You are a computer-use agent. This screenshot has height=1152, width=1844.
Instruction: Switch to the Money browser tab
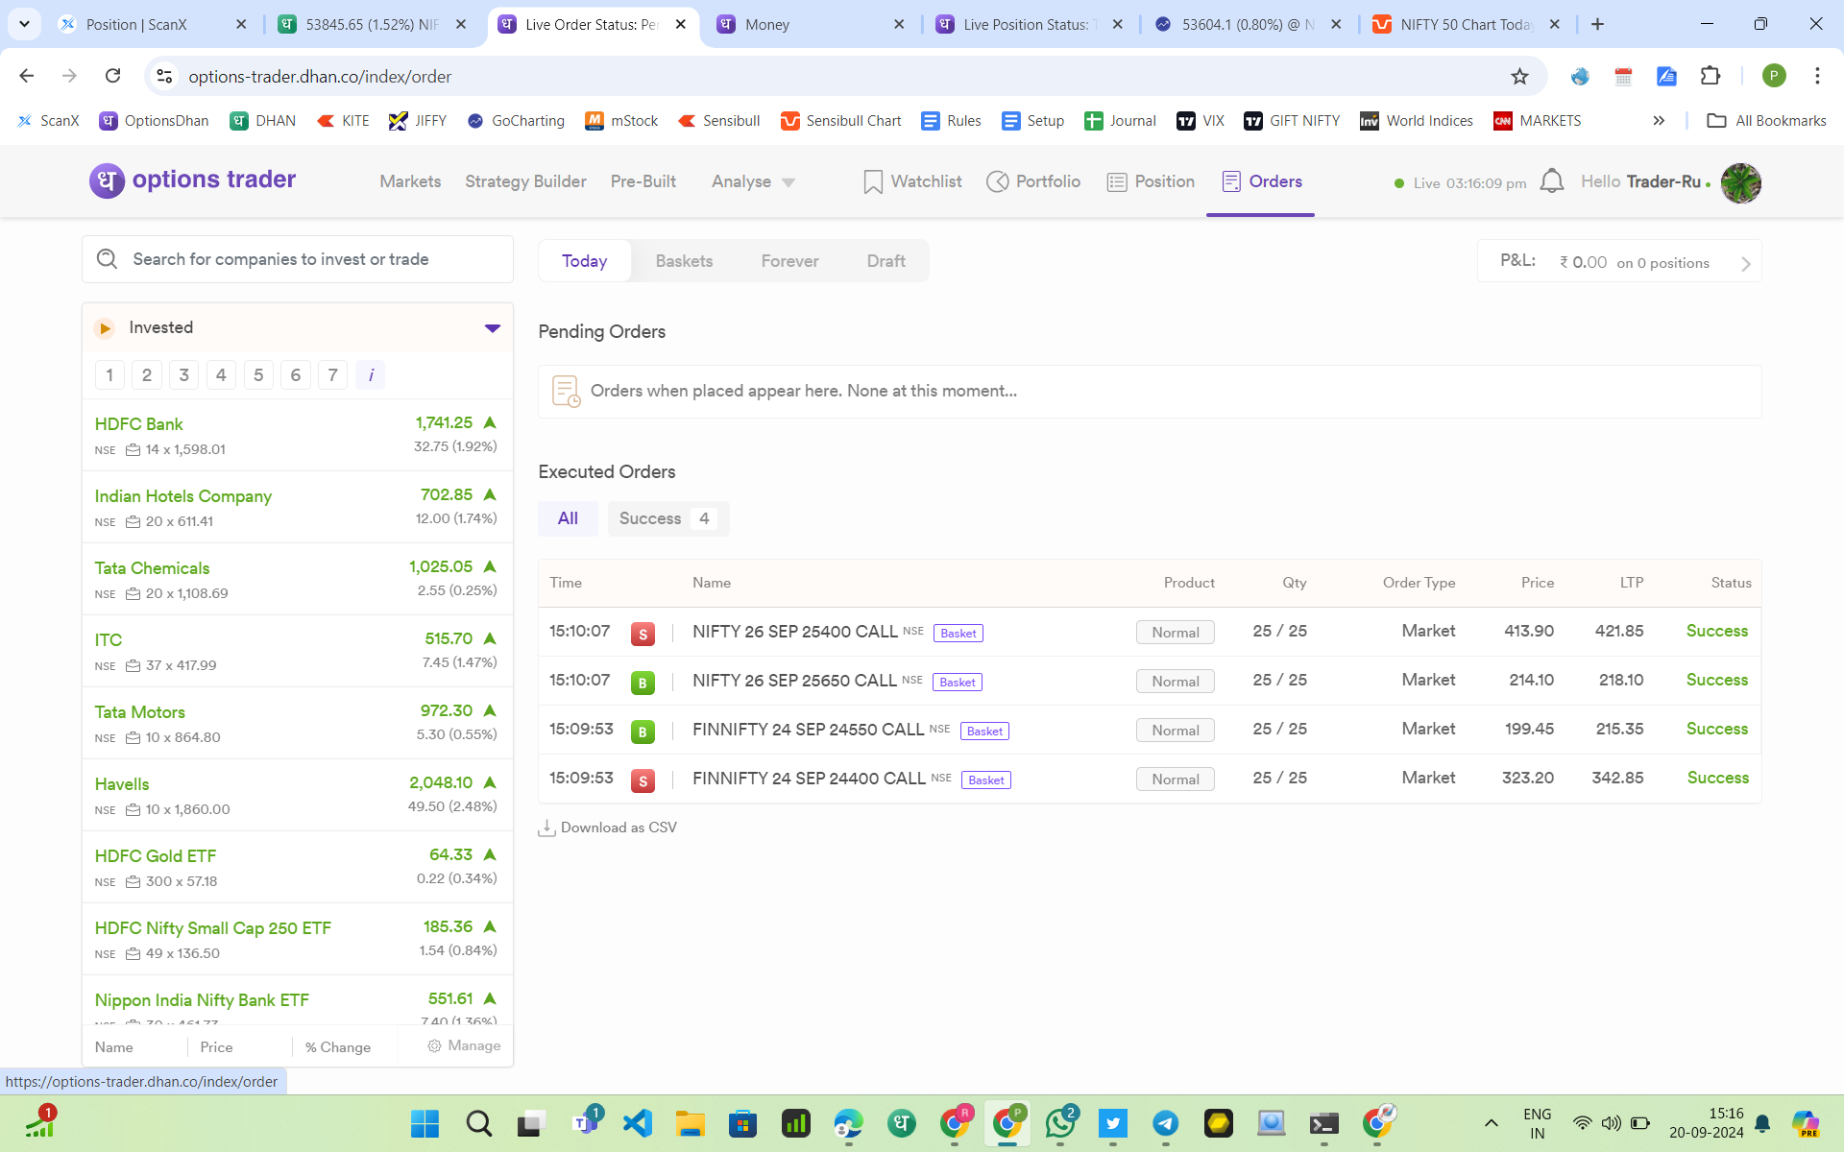click(x=810, y=24)
